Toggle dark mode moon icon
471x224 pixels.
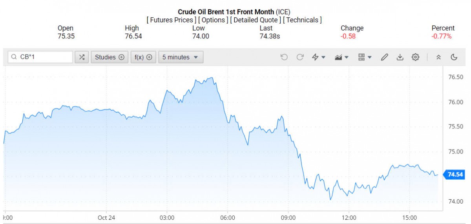pyautogui.click(x=454, y=57)
